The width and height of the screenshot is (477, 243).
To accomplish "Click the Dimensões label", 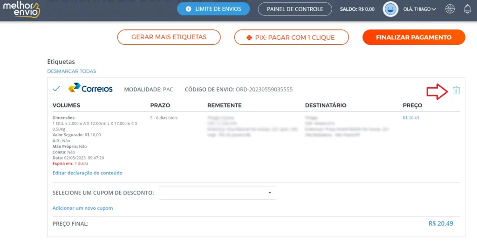I will [x=64, y=118].
